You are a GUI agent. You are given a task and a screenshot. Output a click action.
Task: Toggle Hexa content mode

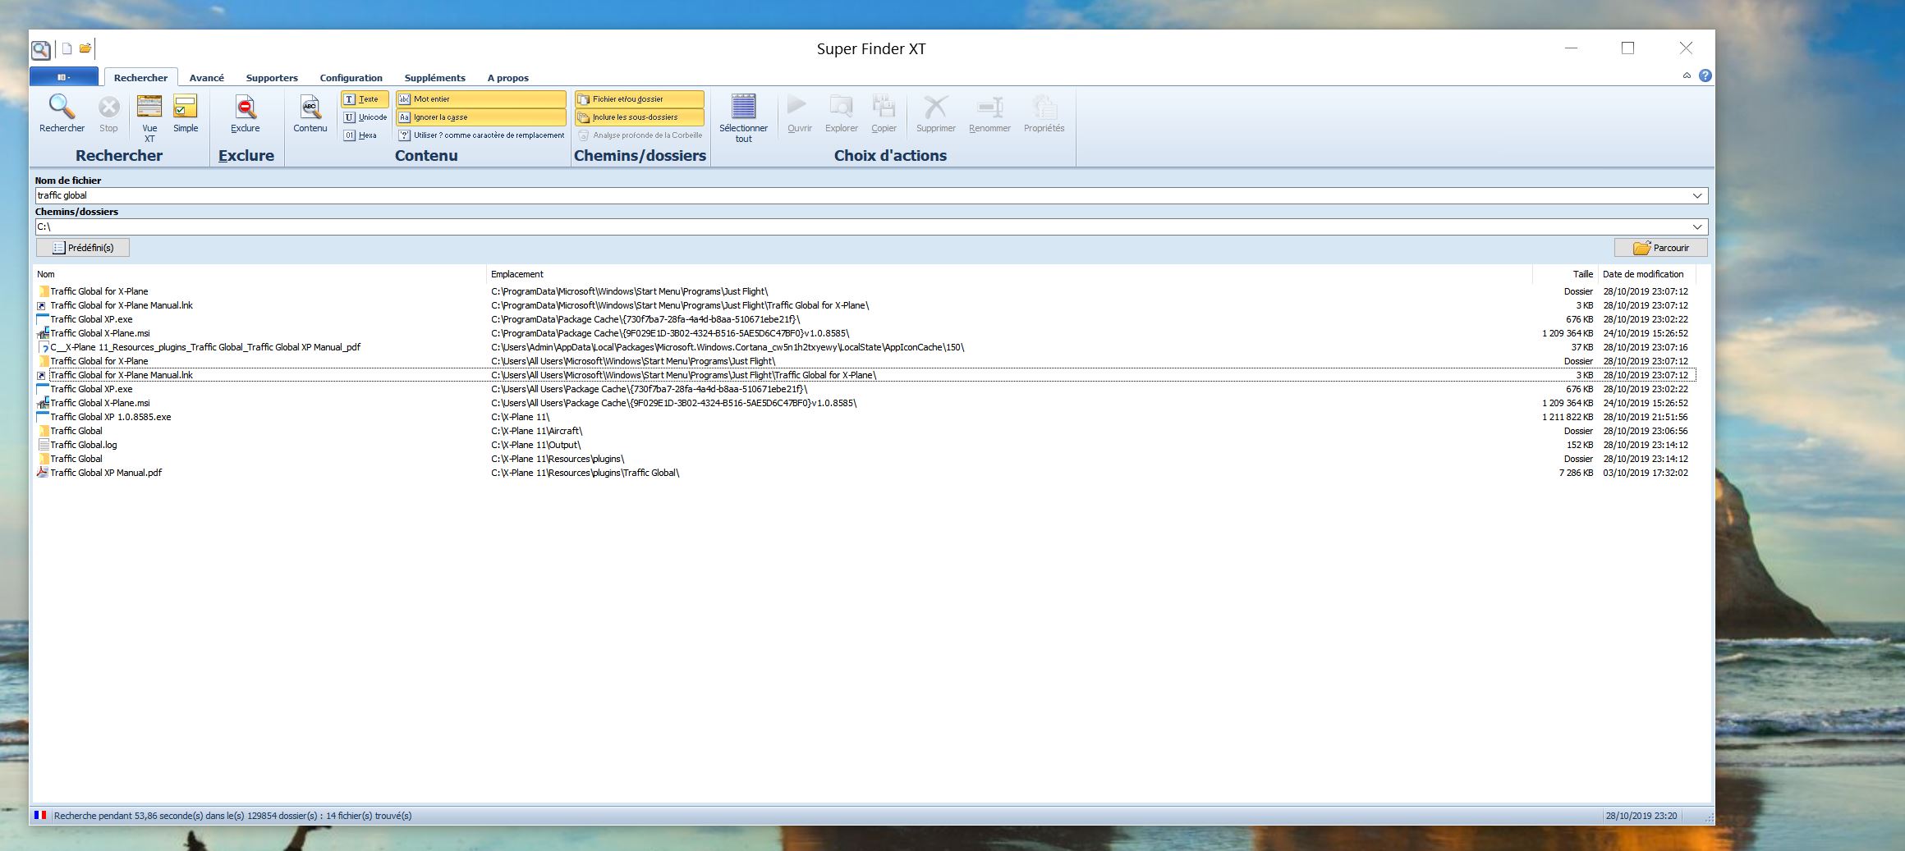[361, 135]
